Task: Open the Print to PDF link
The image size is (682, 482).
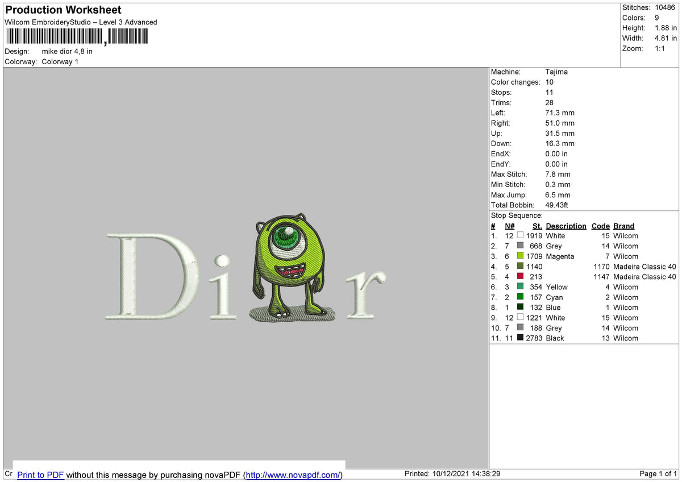Action: tap(40, 475)
